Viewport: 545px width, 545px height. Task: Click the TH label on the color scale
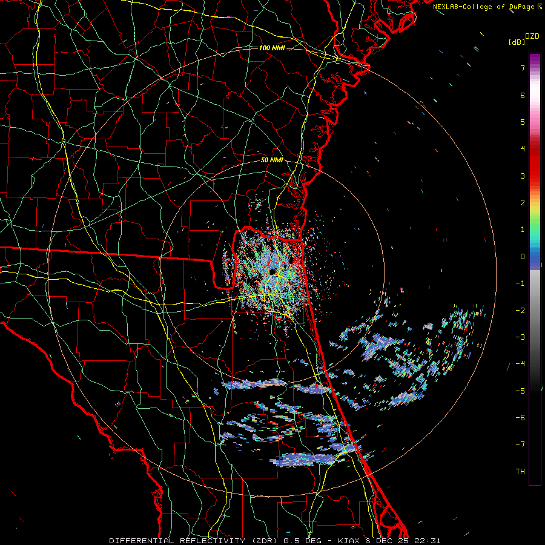point(520,472)
